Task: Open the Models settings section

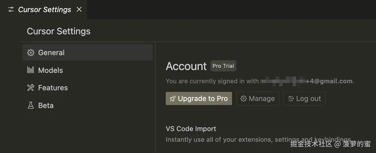Action: click(x=51, y=70)
